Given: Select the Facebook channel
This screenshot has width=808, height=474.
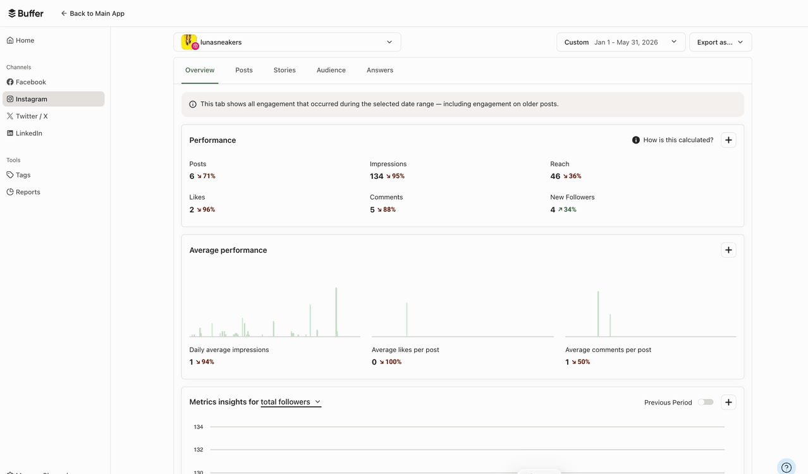Looking at the screenshot, I should (x=53, y=82).
